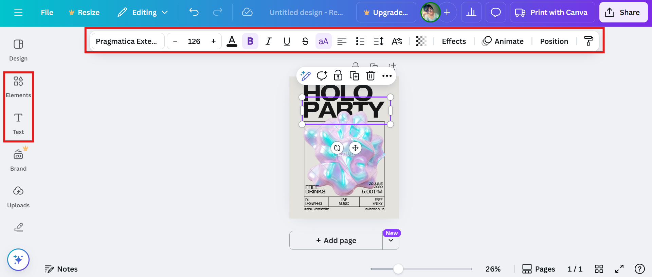Click the Add page button

336,240
